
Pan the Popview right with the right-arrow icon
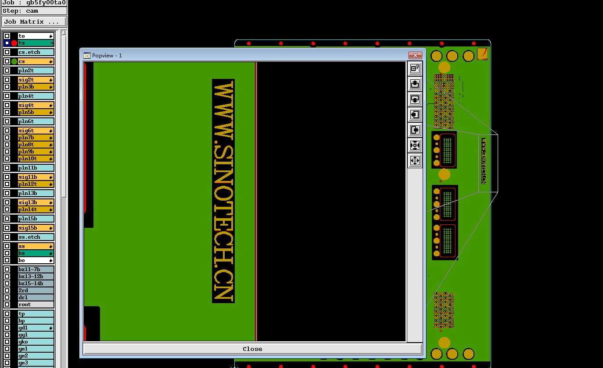415,130
